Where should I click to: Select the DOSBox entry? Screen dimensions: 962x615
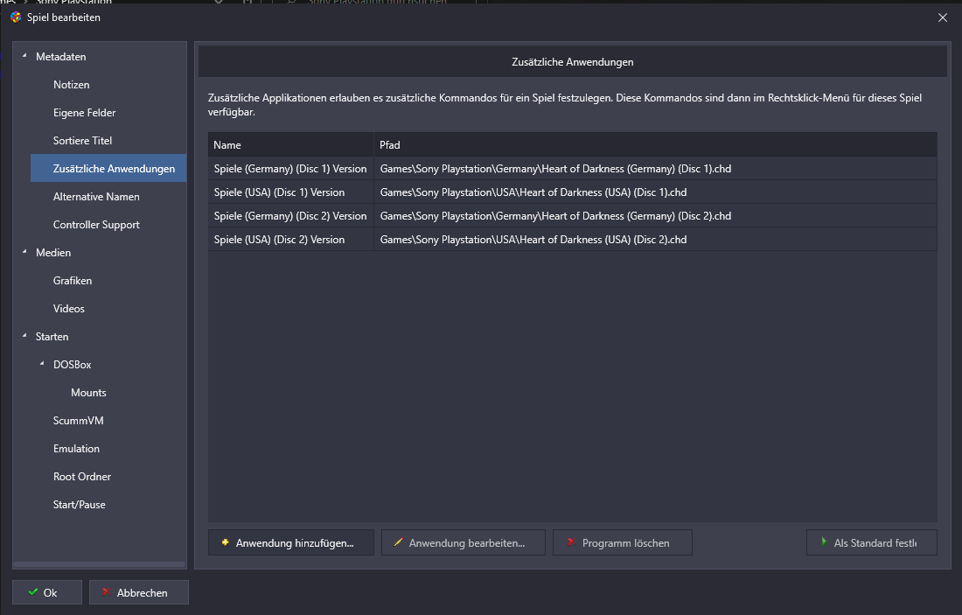point(72,365)
